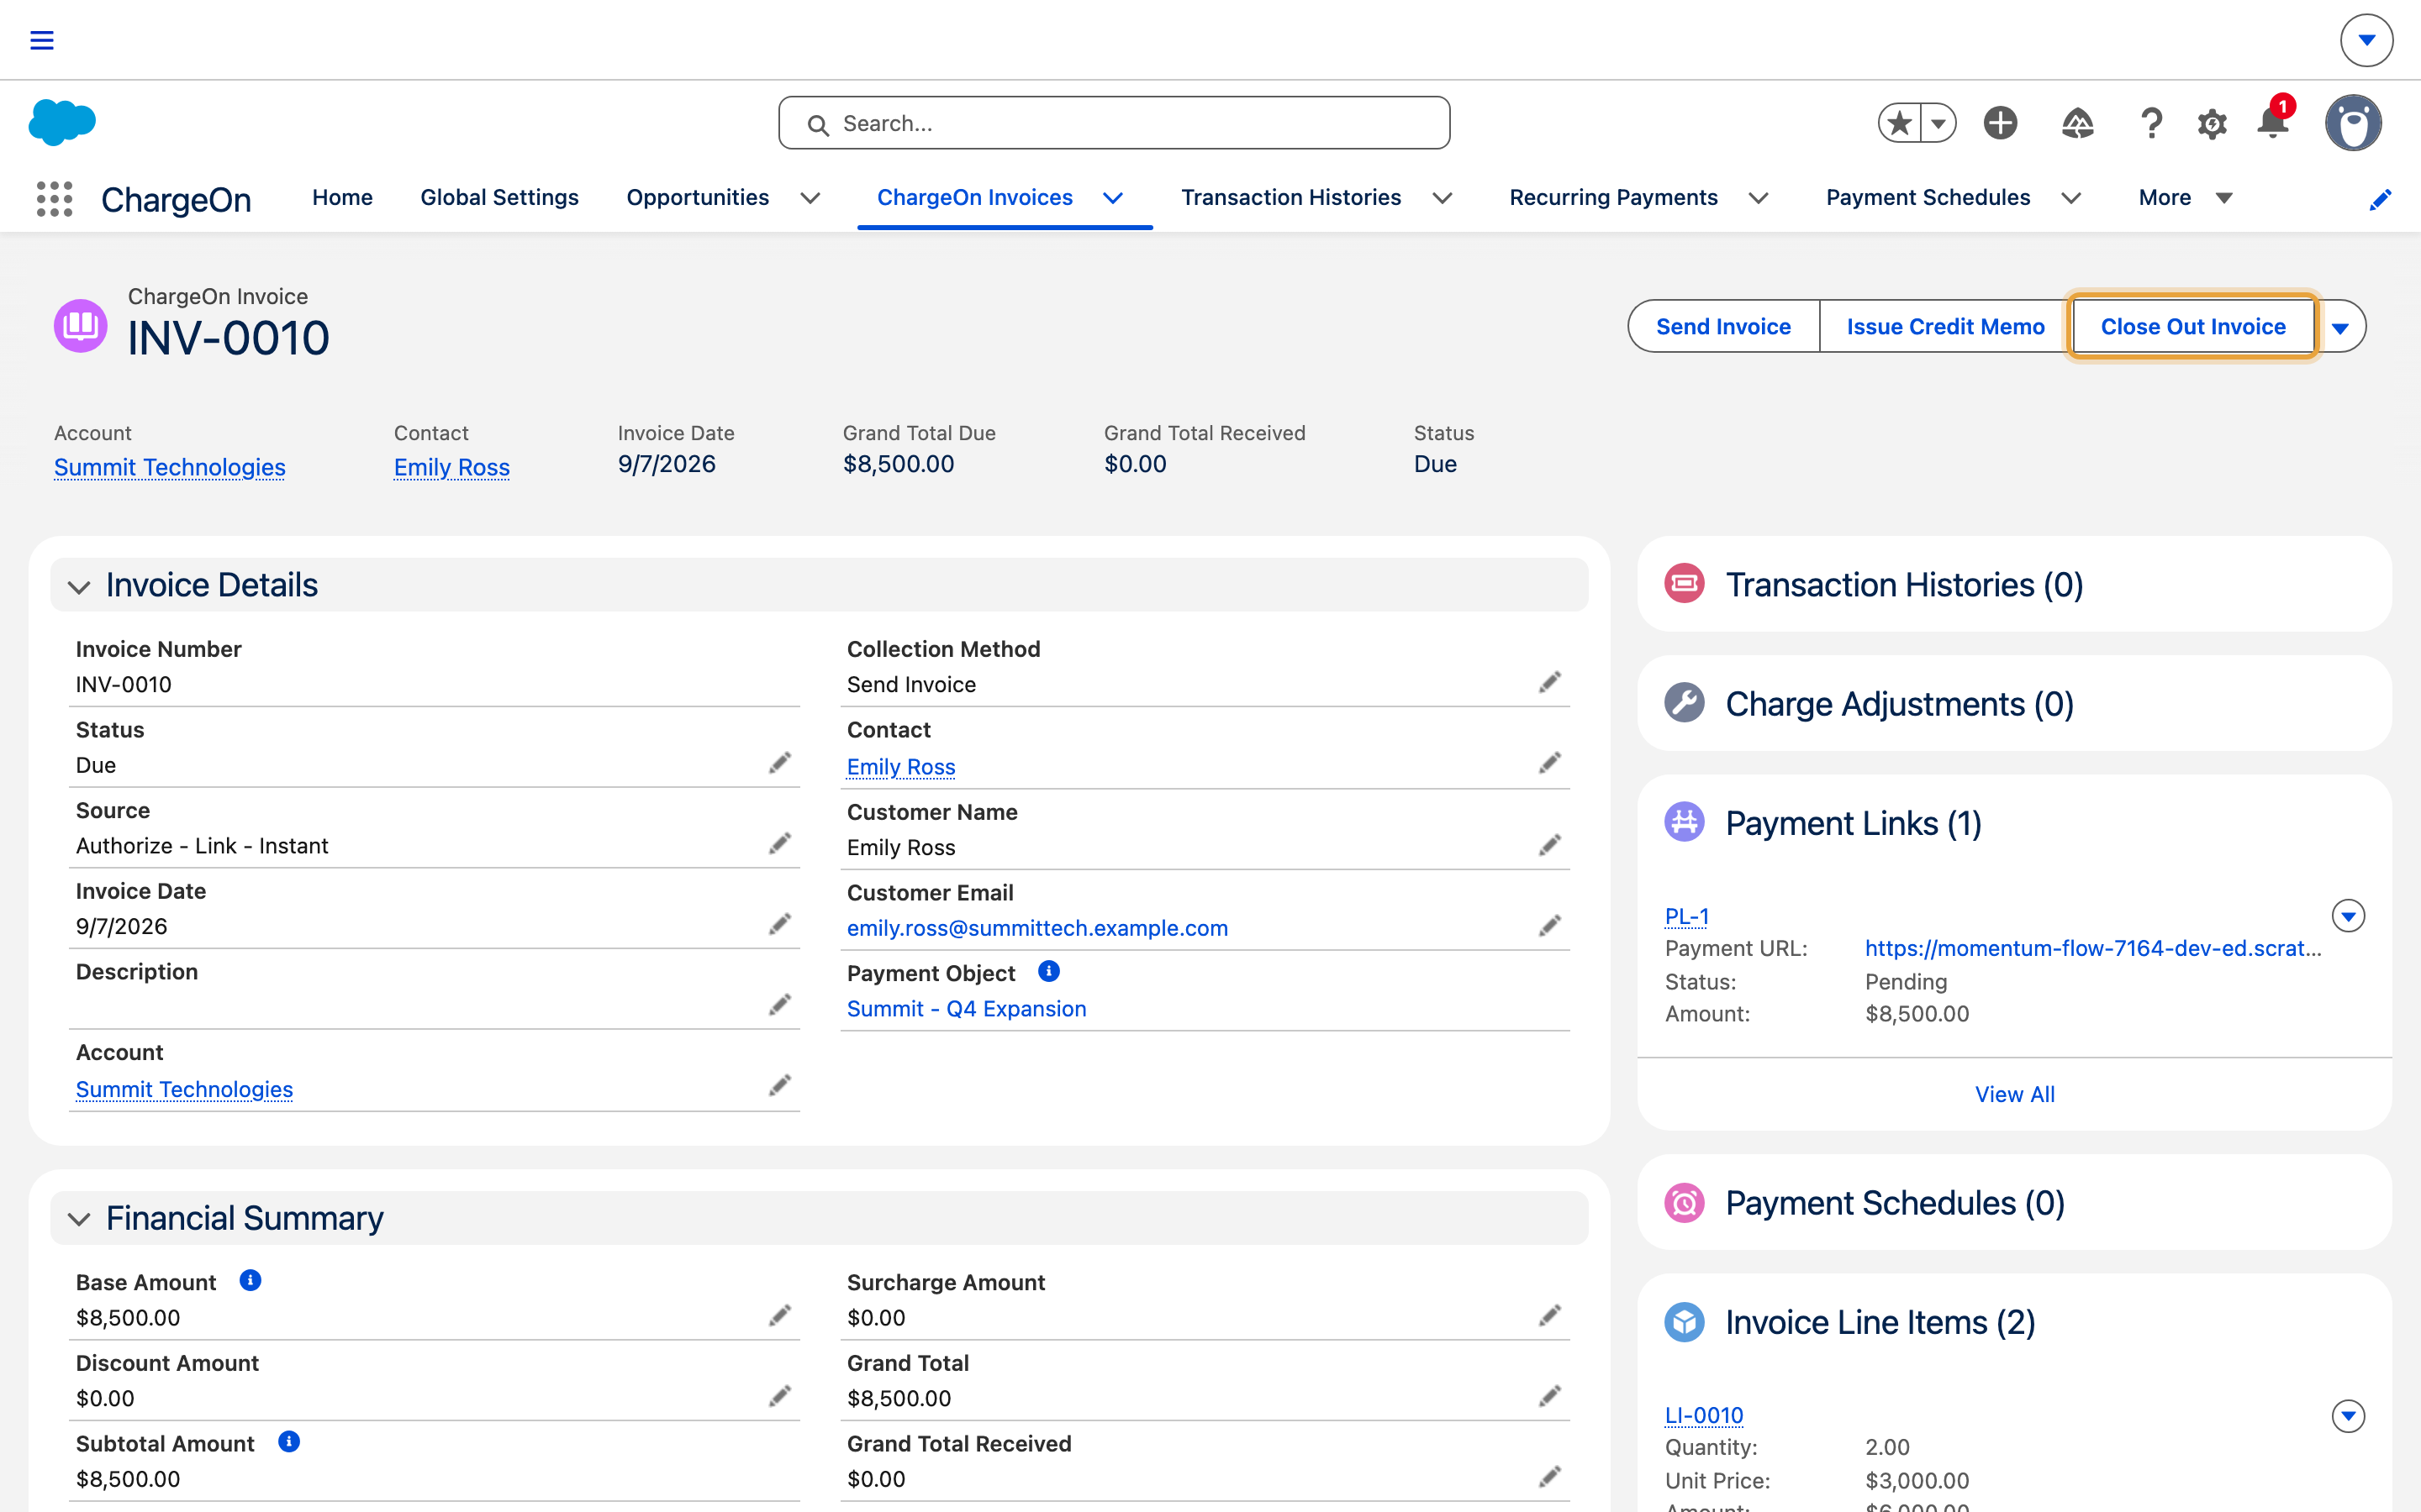Open the Summit Technologies account link in header
The height and width of the screenshot is (1512, 2421).
[170, 467]
